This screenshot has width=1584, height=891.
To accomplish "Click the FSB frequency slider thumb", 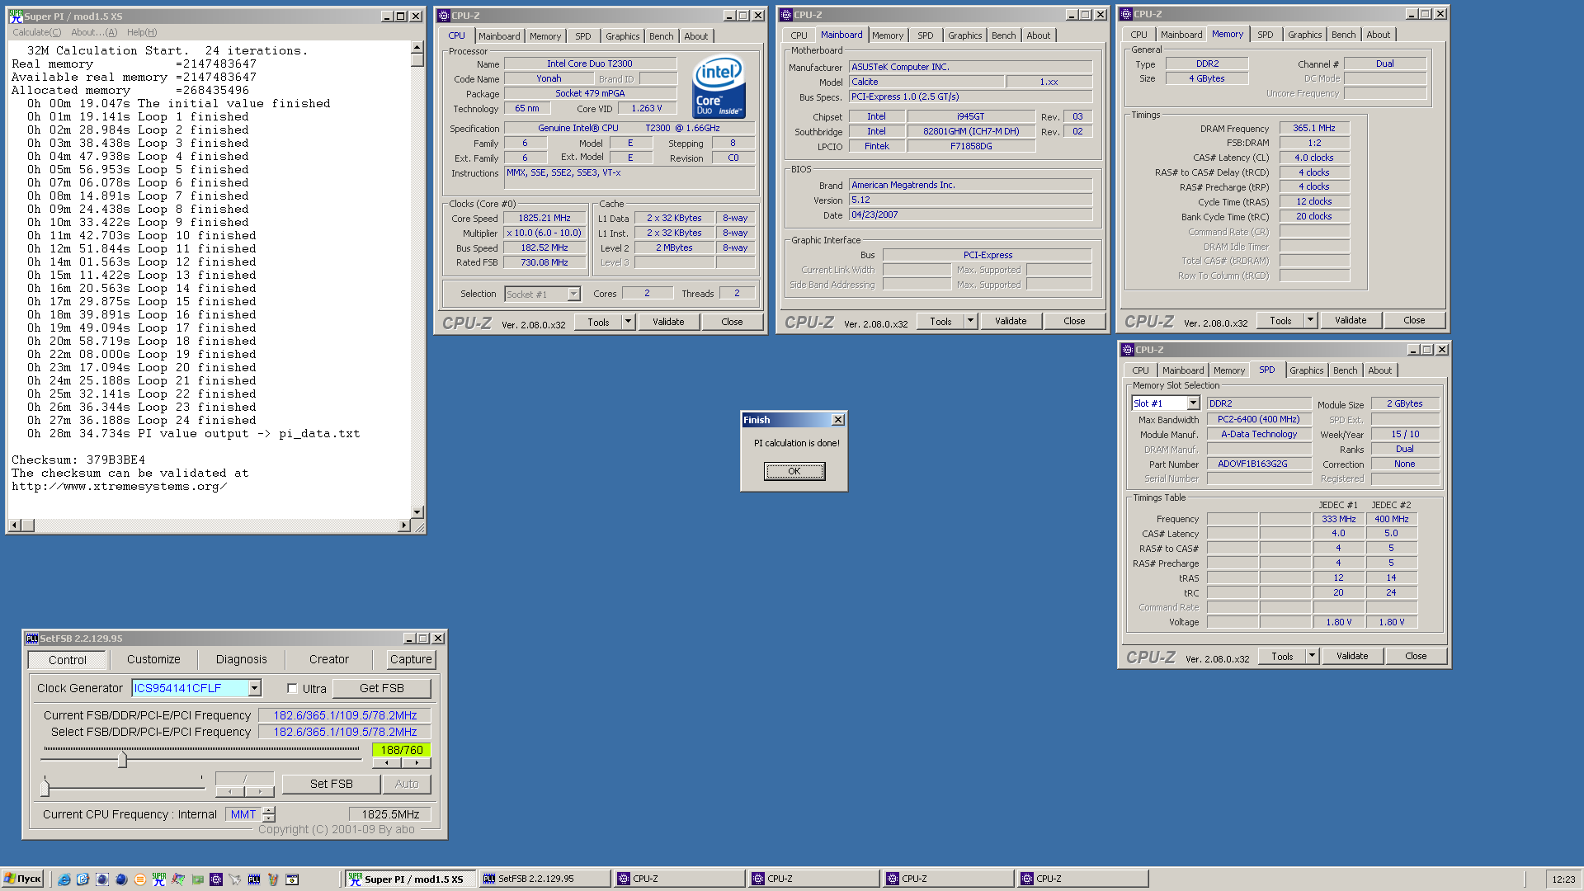I will tap(122, 759).
